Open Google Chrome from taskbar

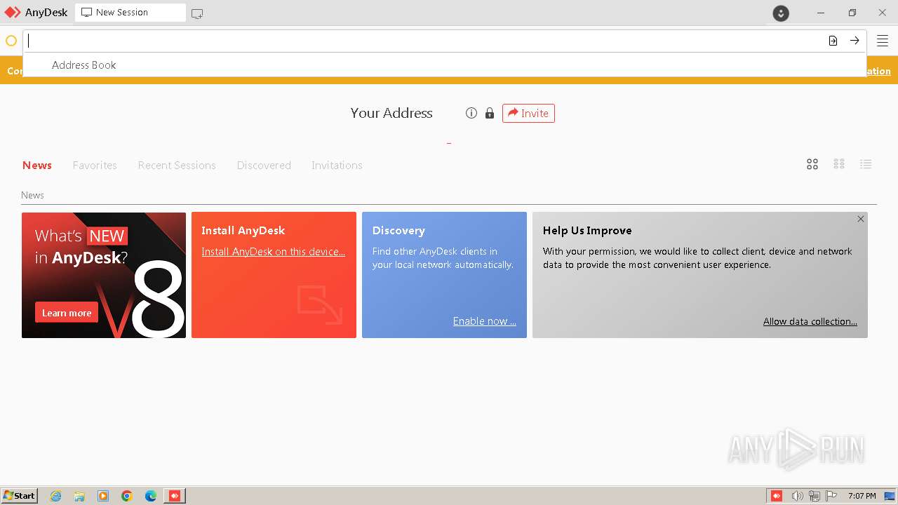[127, 496]
